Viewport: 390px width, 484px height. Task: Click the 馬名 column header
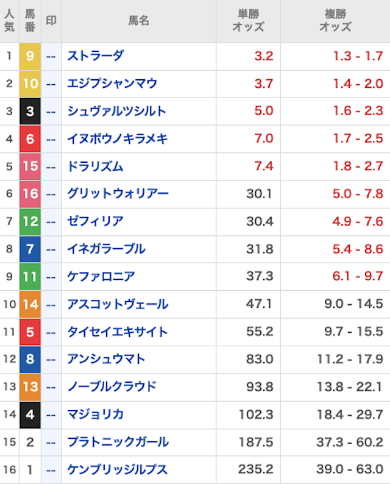click(138, 21)
